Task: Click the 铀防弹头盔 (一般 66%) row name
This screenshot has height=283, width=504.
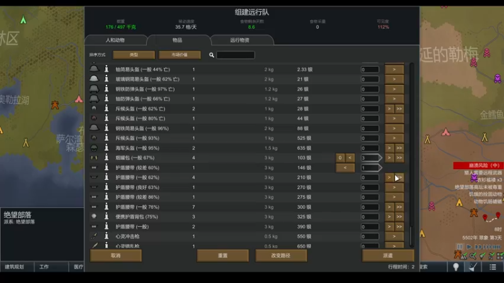Action: pyautogui.click(x=143, y=99)
